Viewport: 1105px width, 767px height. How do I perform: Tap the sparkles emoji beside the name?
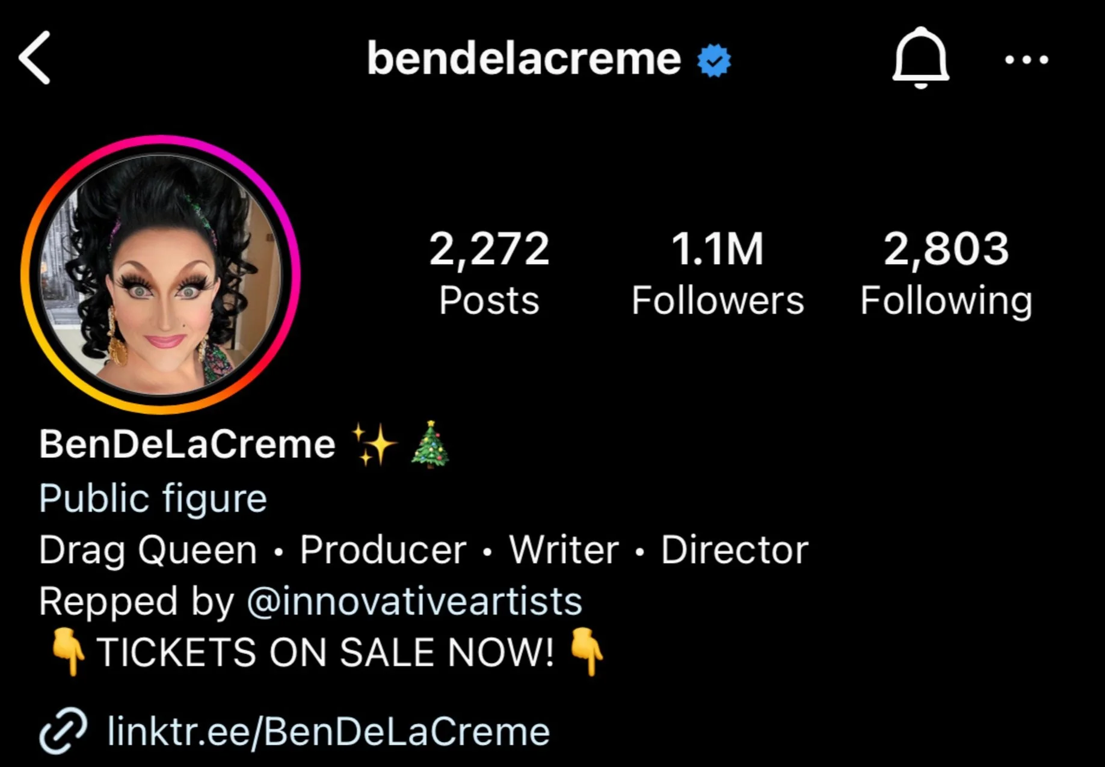[374, 445]
